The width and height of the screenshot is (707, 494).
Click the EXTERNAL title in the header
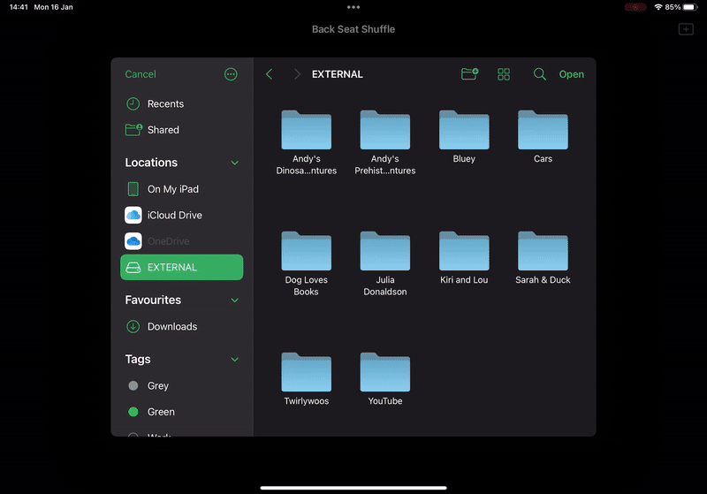pos(338,74)
